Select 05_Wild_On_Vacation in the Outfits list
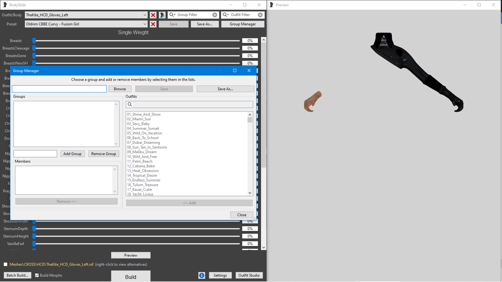This screenshot has width=502, height=282. [x=144, y=133]
